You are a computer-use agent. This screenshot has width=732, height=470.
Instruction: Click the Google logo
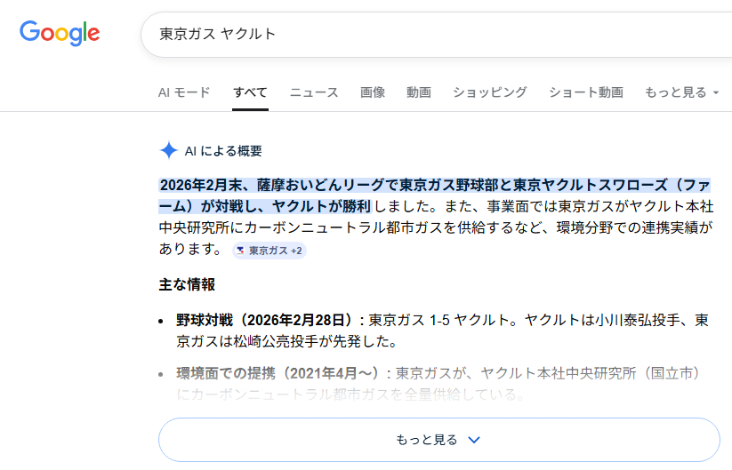pyautogui.click(x=60, y=33)
